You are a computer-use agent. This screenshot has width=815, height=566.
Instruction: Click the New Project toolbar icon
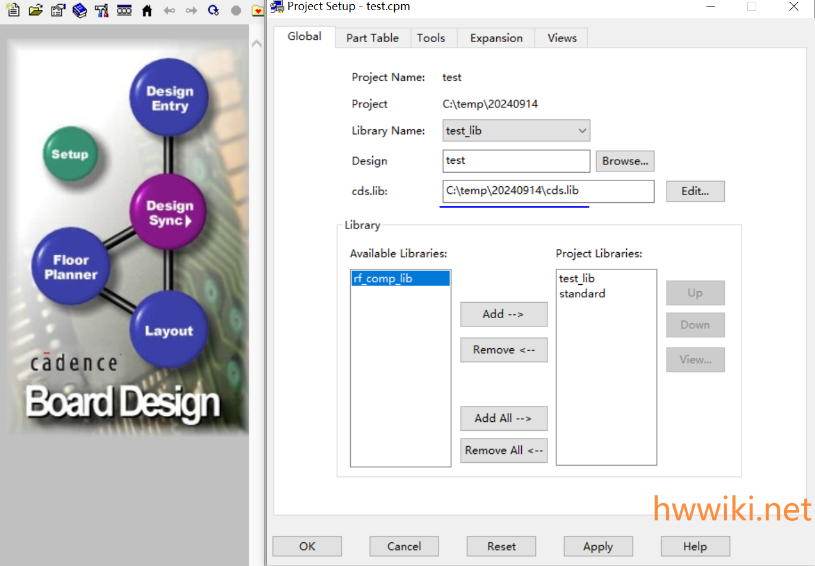(13, 10)
